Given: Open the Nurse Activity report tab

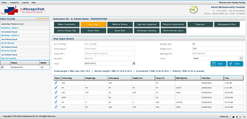Looking at the screenshot, I should tap(174, 31).
